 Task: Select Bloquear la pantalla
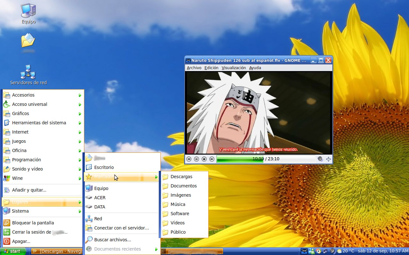click(x=43, y=223)
